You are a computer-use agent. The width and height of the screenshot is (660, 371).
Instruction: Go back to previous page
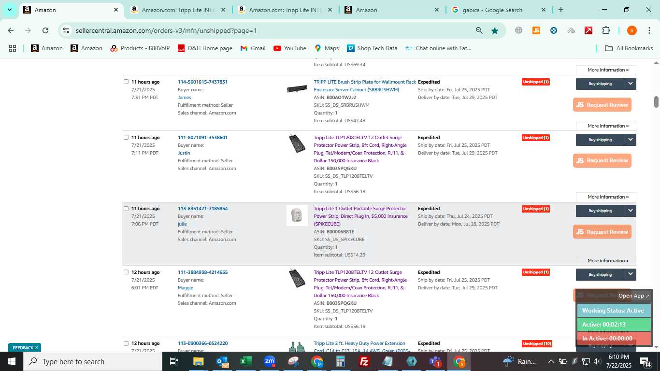coord(11,30)
